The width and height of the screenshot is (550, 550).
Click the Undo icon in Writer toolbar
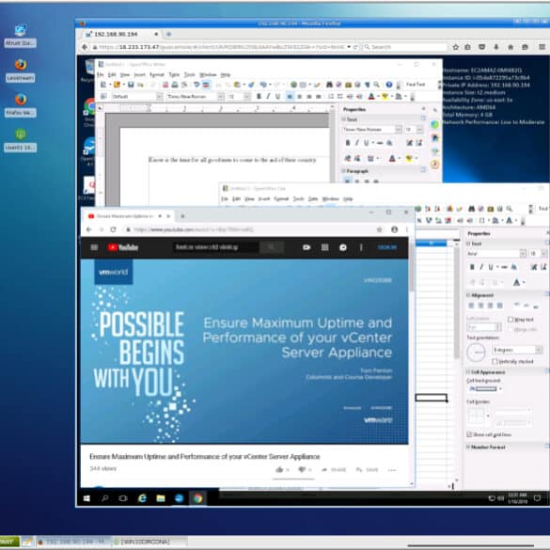196,85
